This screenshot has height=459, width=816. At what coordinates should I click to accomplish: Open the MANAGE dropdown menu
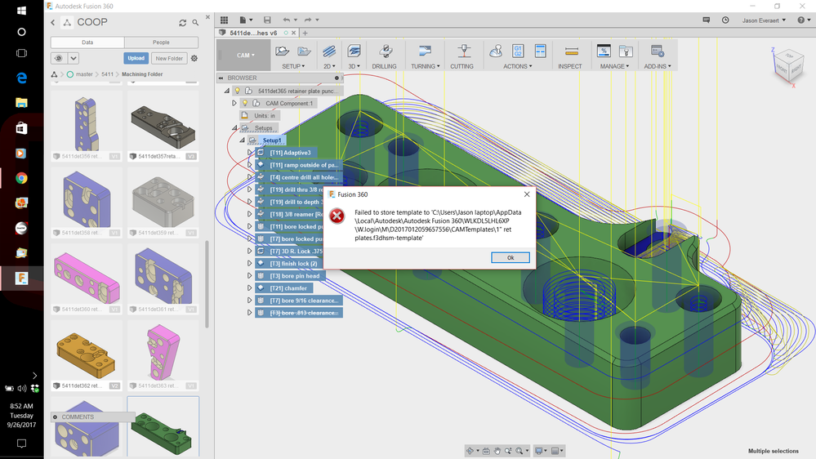click(x=614, y=66)
